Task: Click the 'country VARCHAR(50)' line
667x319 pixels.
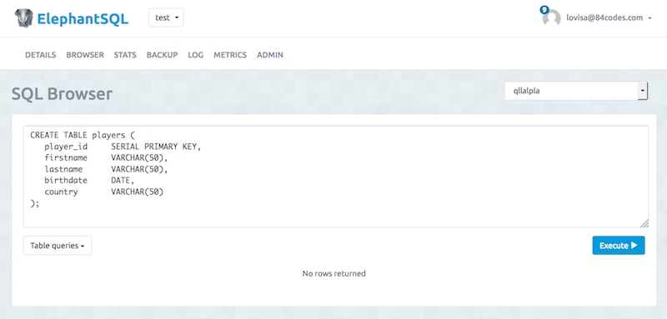Action: 103,192
